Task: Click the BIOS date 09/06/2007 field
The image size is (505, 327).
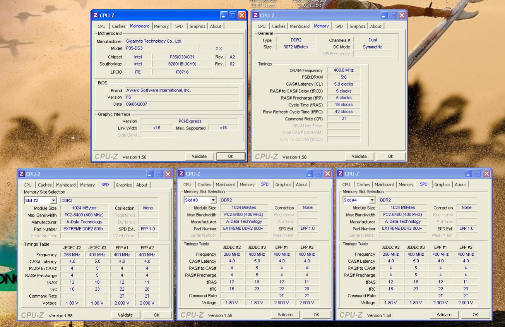Action: [x=182, y=104]
